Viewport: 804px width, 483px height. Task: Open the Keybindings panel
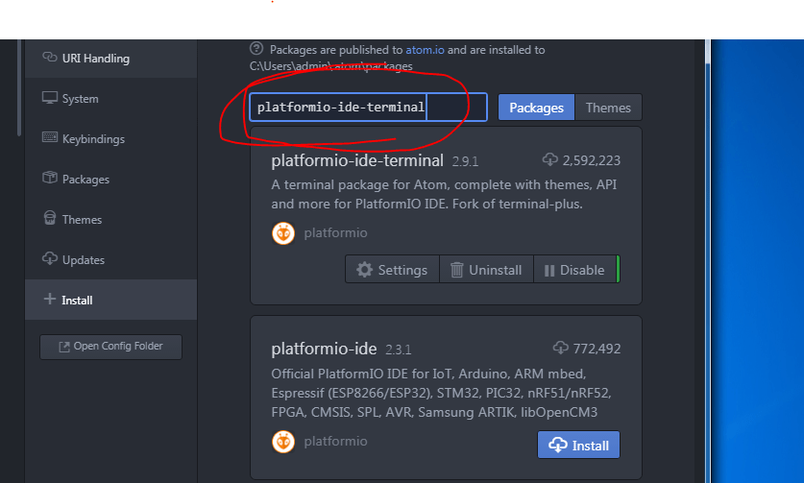tap(110, 139)
